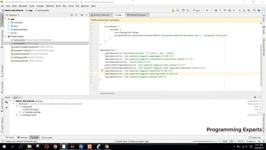Switch to the MainActivity.java editor tab
Viewport: 266px width, 150px height.
[x=138, y=15]
